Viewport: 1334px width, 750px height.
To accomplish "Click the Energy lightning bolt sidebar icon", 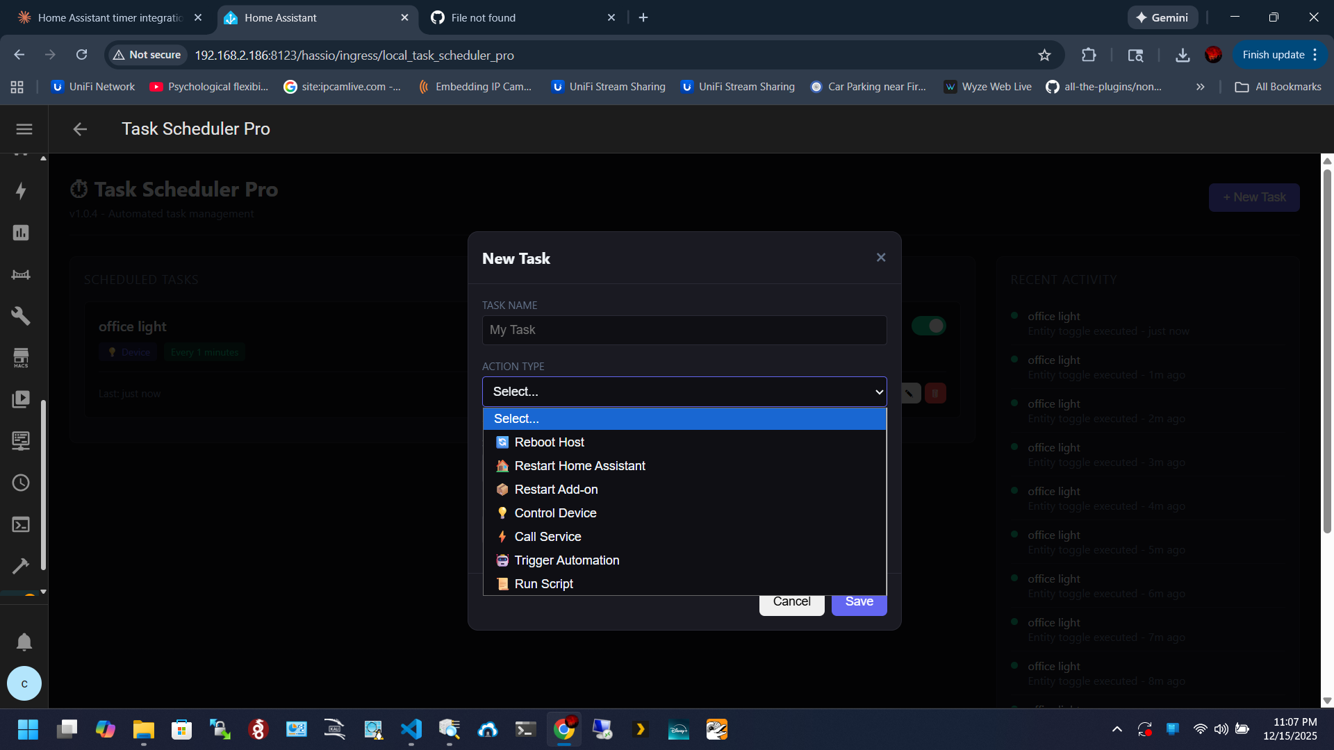I will click(21, 191).
